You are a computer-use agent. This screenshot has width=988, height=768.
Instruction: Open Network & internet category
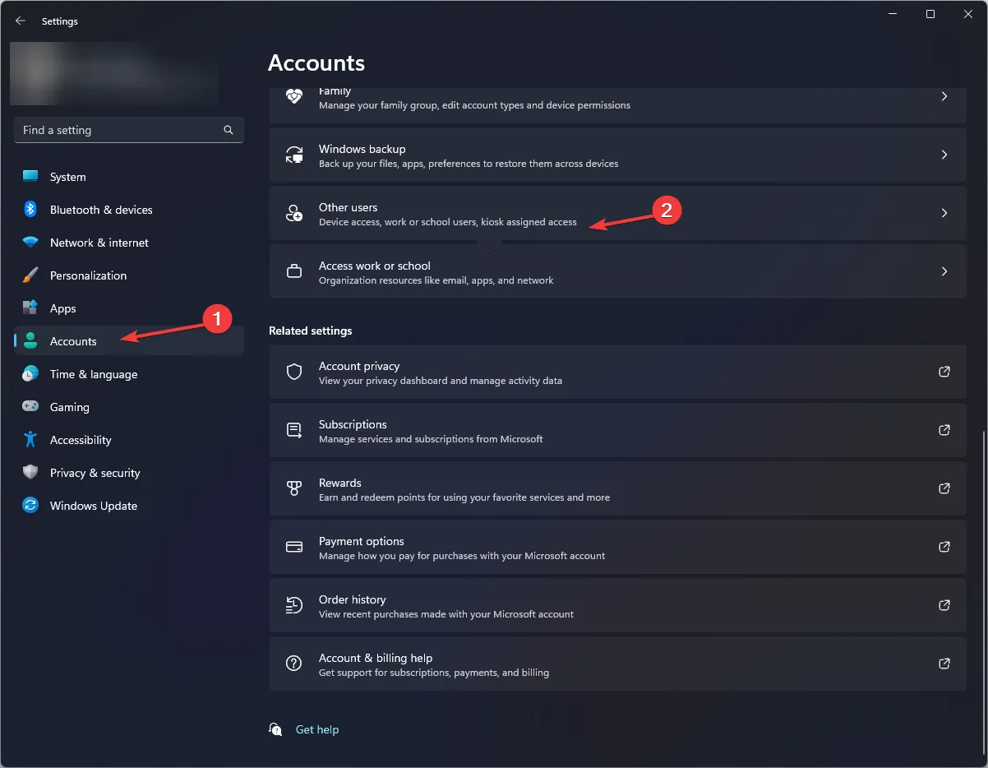[129, 243]
